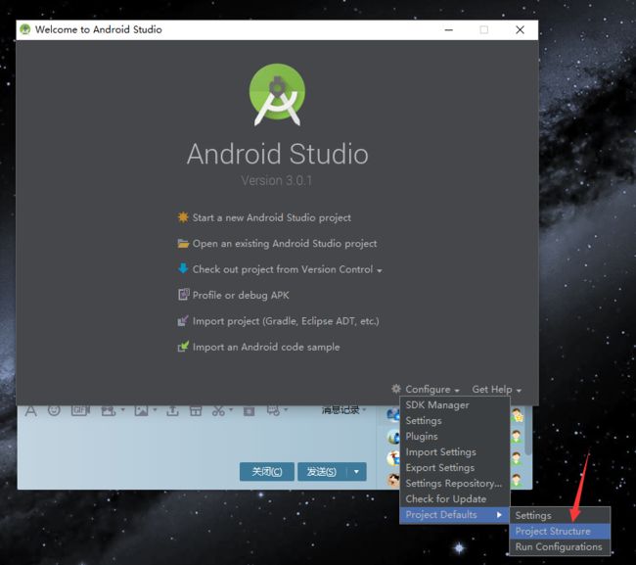Click the Import Android code sample icon
This screenshot has height=565, width=636.
[x=183, y=347]
